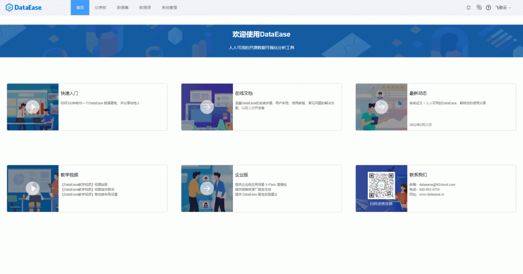Open the 仪表板 menu tab
This screenshot has width=523, height=274.
pyautogui.click(x=100, y=7)
